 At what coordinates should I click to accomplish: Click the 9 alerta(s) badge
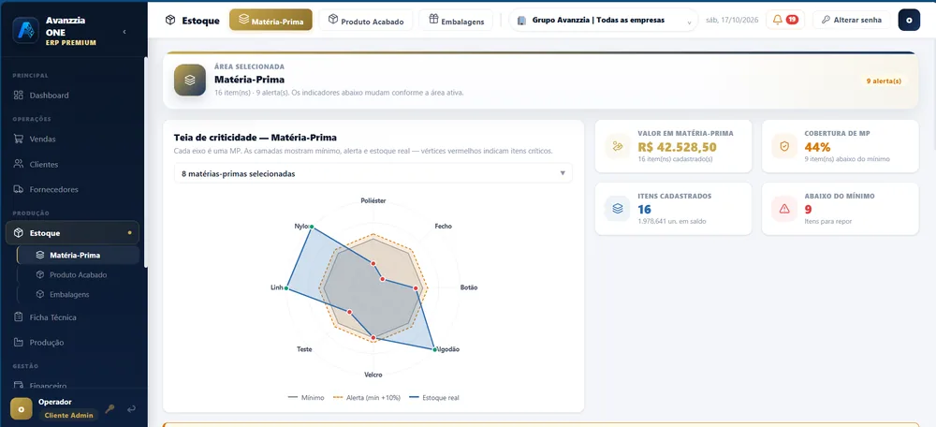coord(884,81)
